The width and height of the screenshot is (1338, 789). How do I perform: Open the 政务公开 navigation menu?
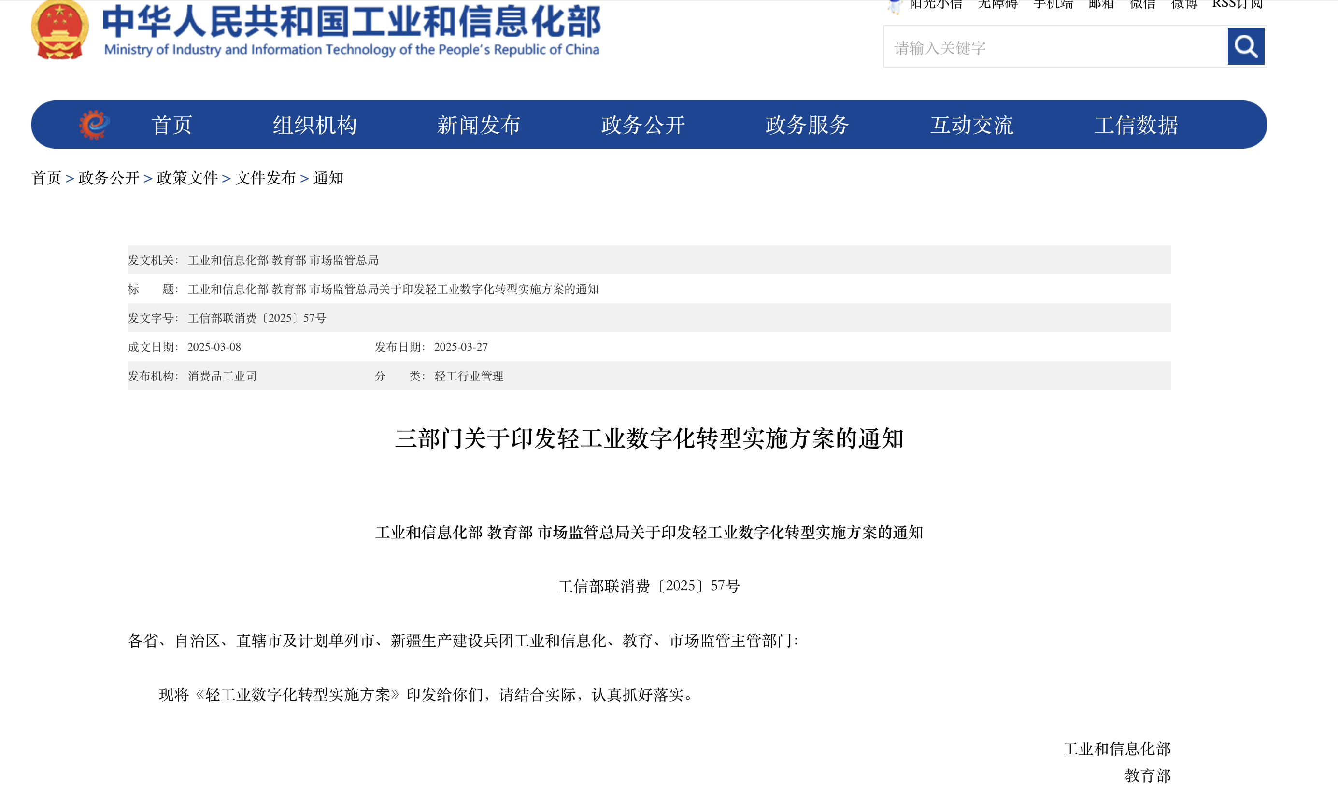pyautogui.click(x=643, y=125)
